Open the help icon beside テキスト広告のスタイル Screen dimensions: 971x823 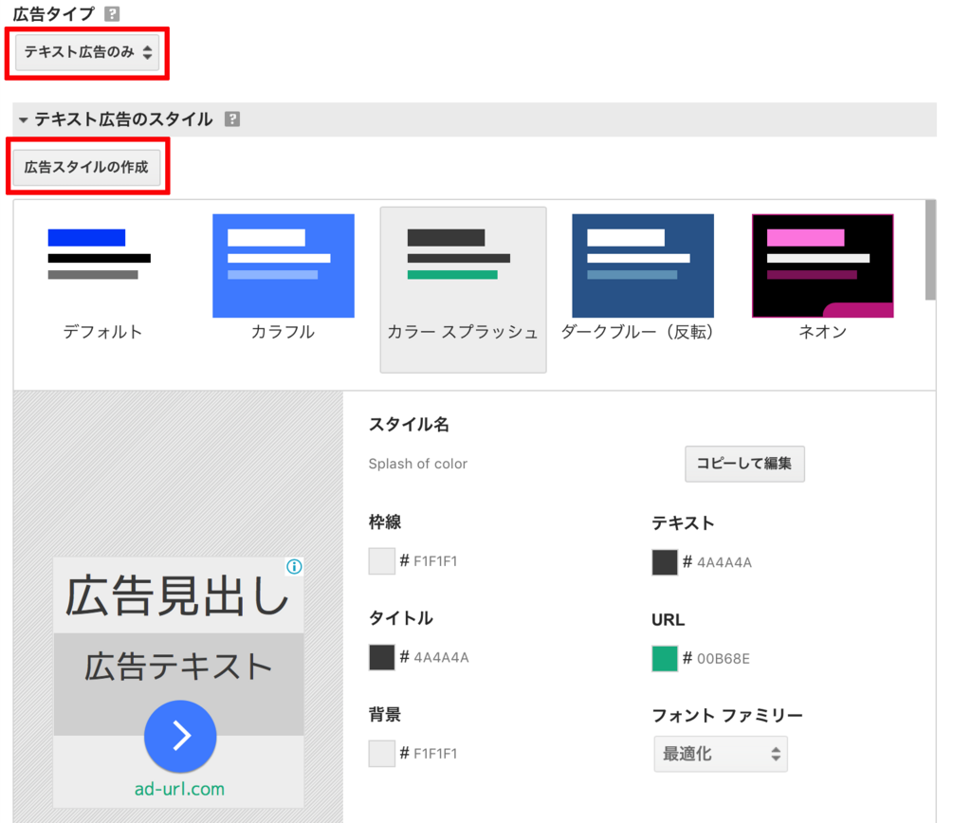pos(232,119)
